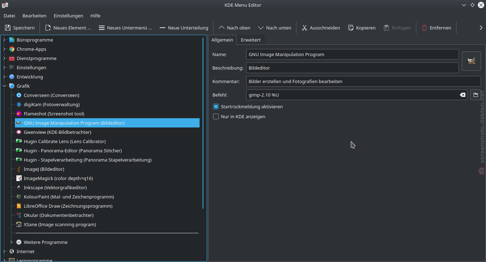Expand Weitere Programme submenu

click(11, 242)
